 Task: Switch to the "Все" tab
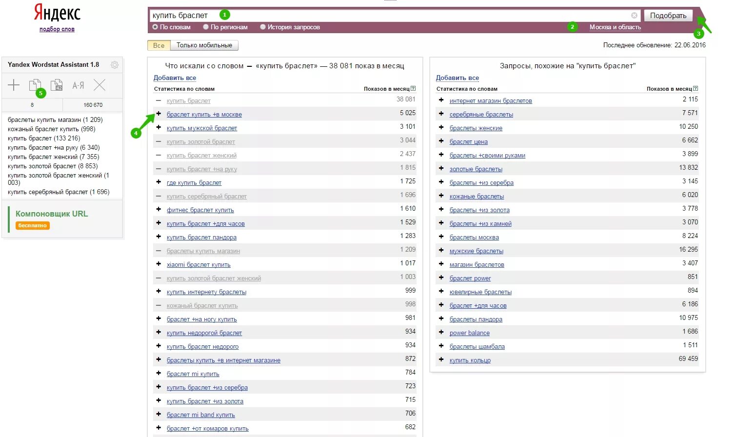pyautogui.click(x=159, y=45)
